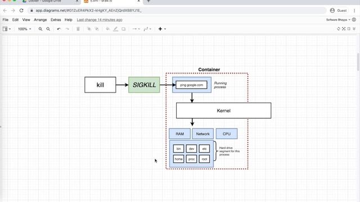Zoom out with the magnifier minus icon
This screenshot has height=202, width=360.
(48, 29)
